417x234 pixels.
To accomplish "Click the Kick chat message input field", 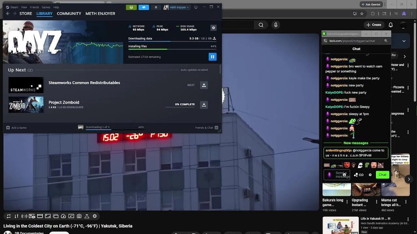I will (x=337, y=175).
